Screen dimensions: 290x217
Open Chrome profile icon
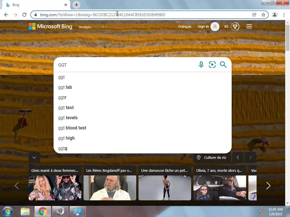275,15
